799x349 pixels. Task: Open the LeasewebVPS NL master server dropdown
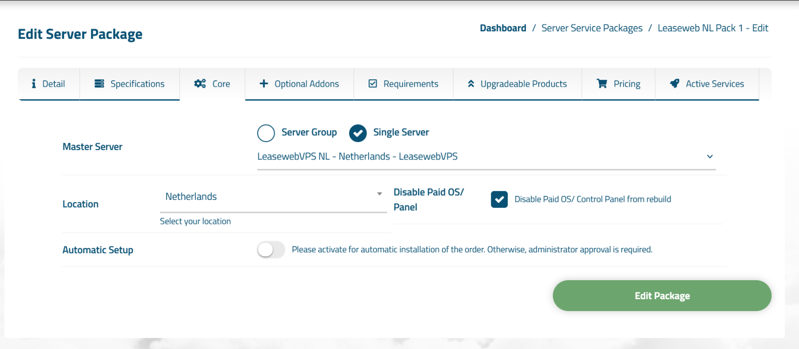(x=486, y=157)
